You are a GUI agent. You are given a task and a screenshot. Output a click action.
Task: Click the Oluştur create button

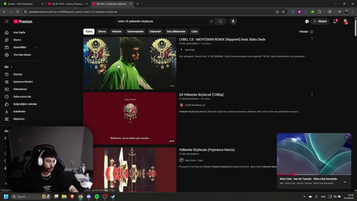click(x=320, y=21)
